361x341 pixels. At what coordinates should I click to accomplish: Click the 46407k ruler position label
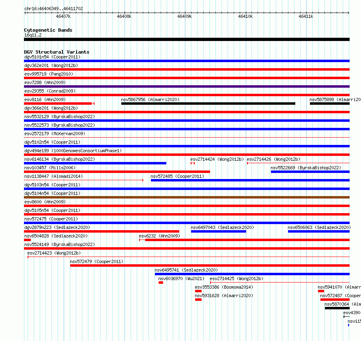63,16
